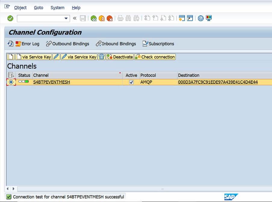
Task: Click the Last Page icon
Action: (x=171, y=18)
